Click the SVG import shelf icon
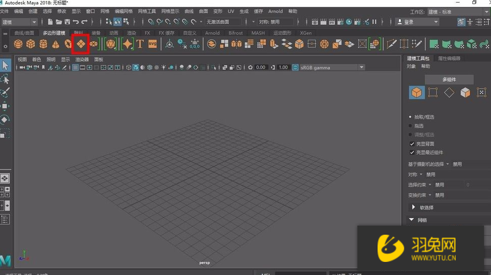The image size is (491, 275). pos(152,44)
